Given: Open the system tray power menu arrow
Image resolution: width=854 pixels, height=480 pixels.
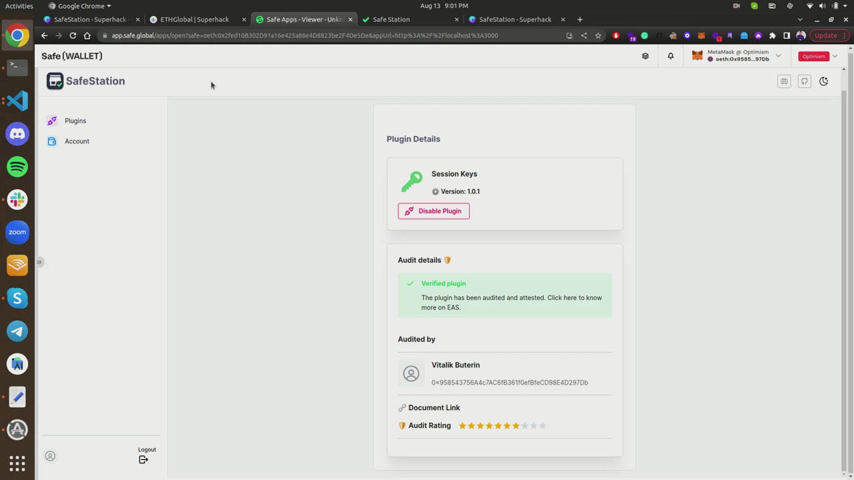Looking at the screenshot, I should 846,6.
